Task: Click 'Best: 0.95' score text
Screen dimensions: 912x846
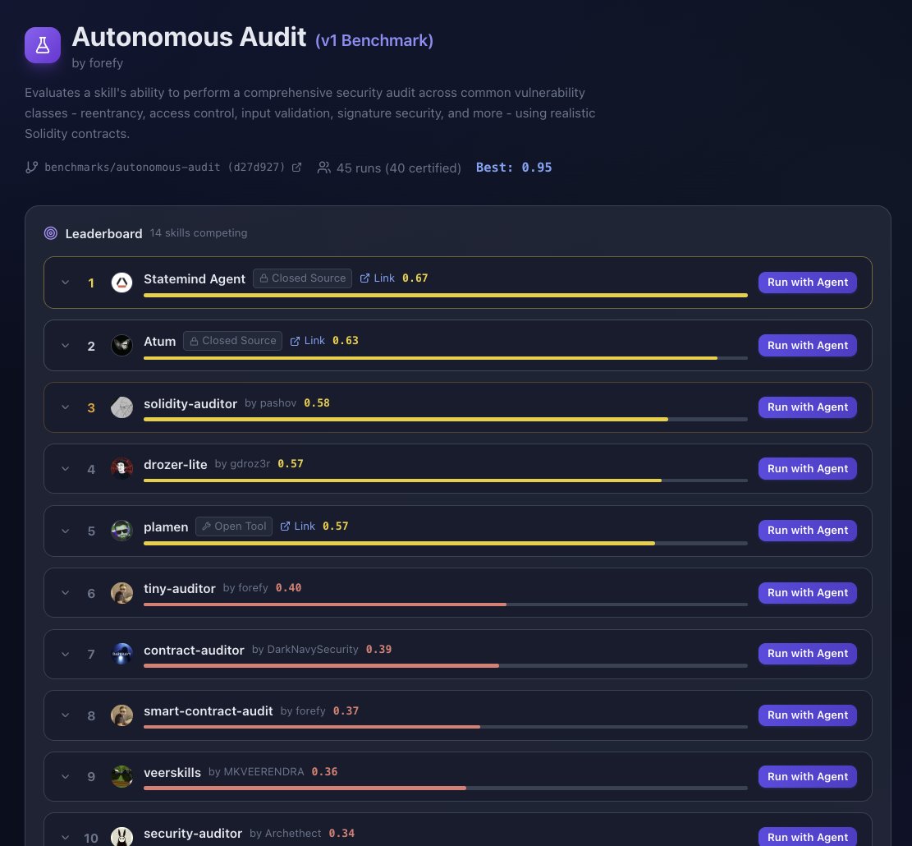Action: (x=514, y=168)
